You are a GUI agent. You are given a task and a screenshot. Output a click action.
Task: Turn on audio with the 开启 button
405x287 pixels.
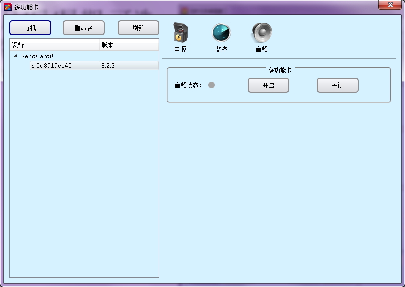pos(268,85)
